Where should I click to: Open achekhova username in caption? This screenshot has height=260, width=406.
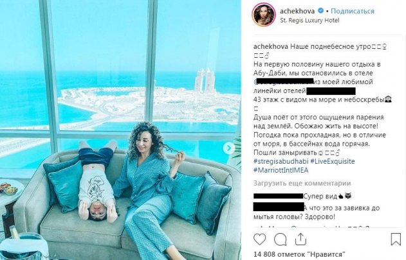coord(271,47)
